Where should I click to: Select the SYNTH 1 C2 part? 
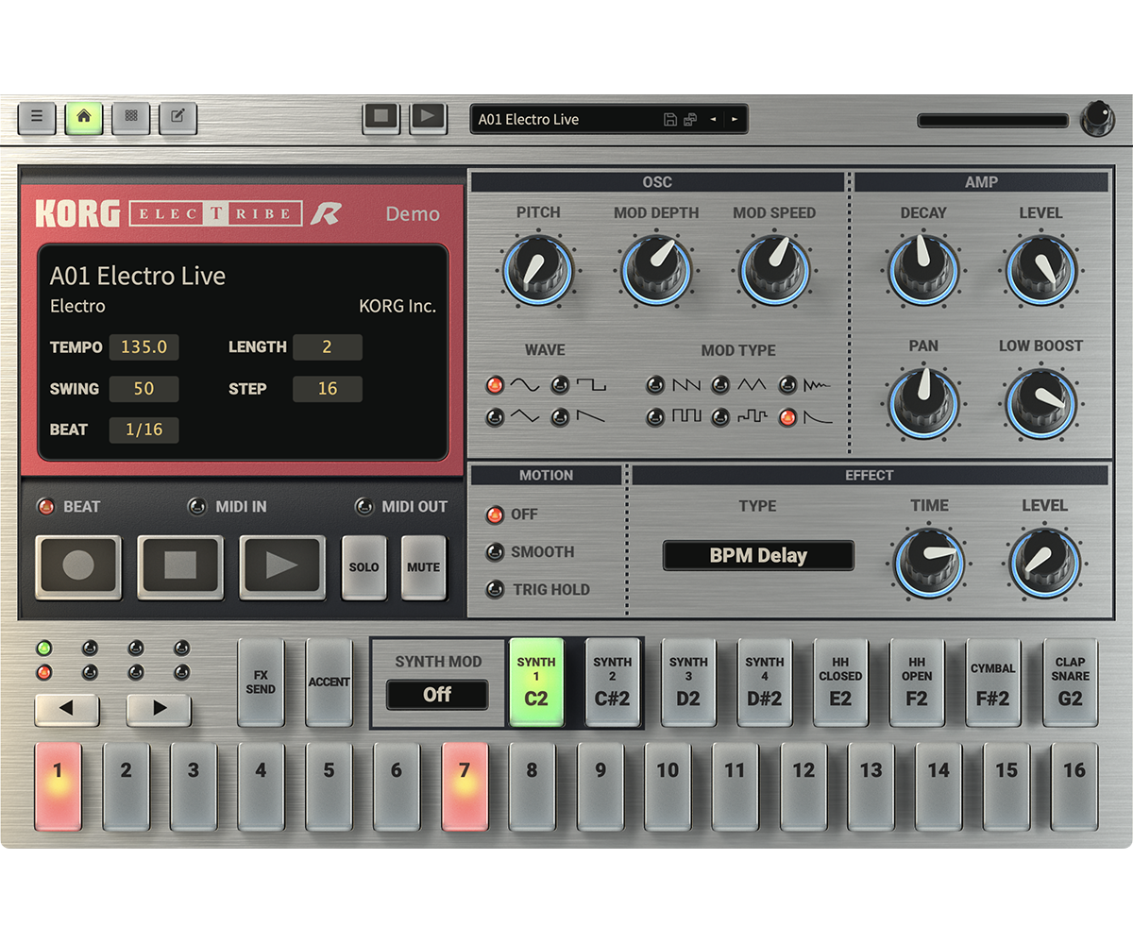tap(536, 682)
